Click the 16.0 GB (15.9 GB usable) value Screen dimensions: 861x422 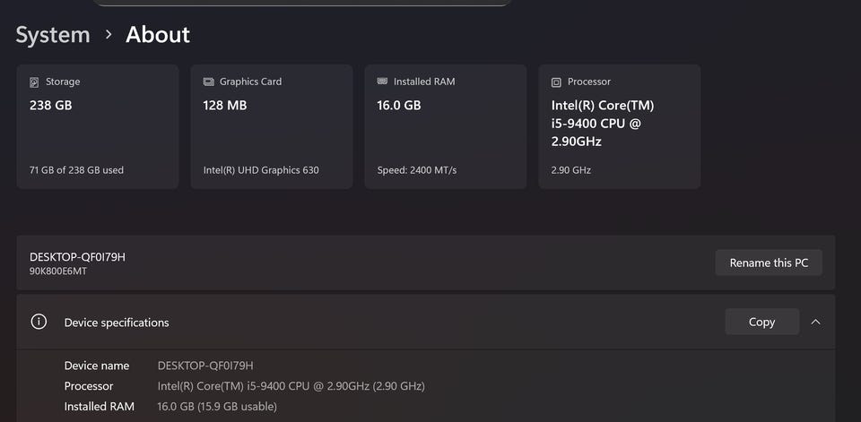(x=217, y=407)
